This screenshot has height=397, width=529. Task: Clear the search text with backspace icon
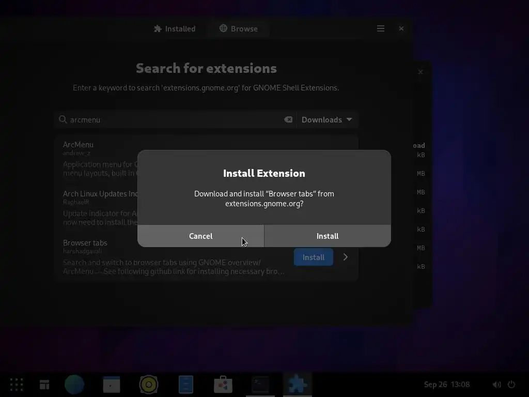pos(288,119)
